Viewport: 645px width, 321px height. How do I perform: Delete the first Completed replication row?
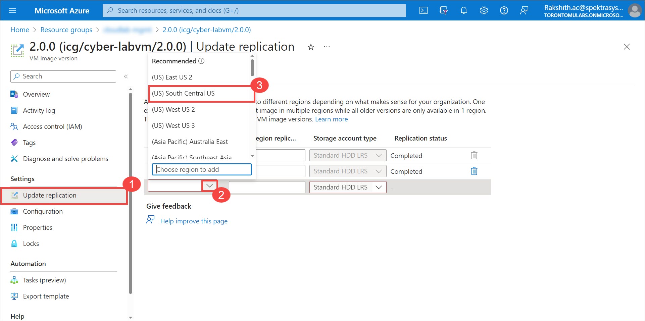click(x=474, y=155)
